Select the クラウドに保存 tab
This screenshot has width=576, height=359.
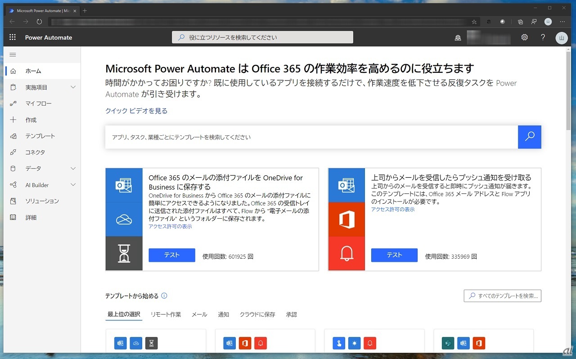pos(257,314)
